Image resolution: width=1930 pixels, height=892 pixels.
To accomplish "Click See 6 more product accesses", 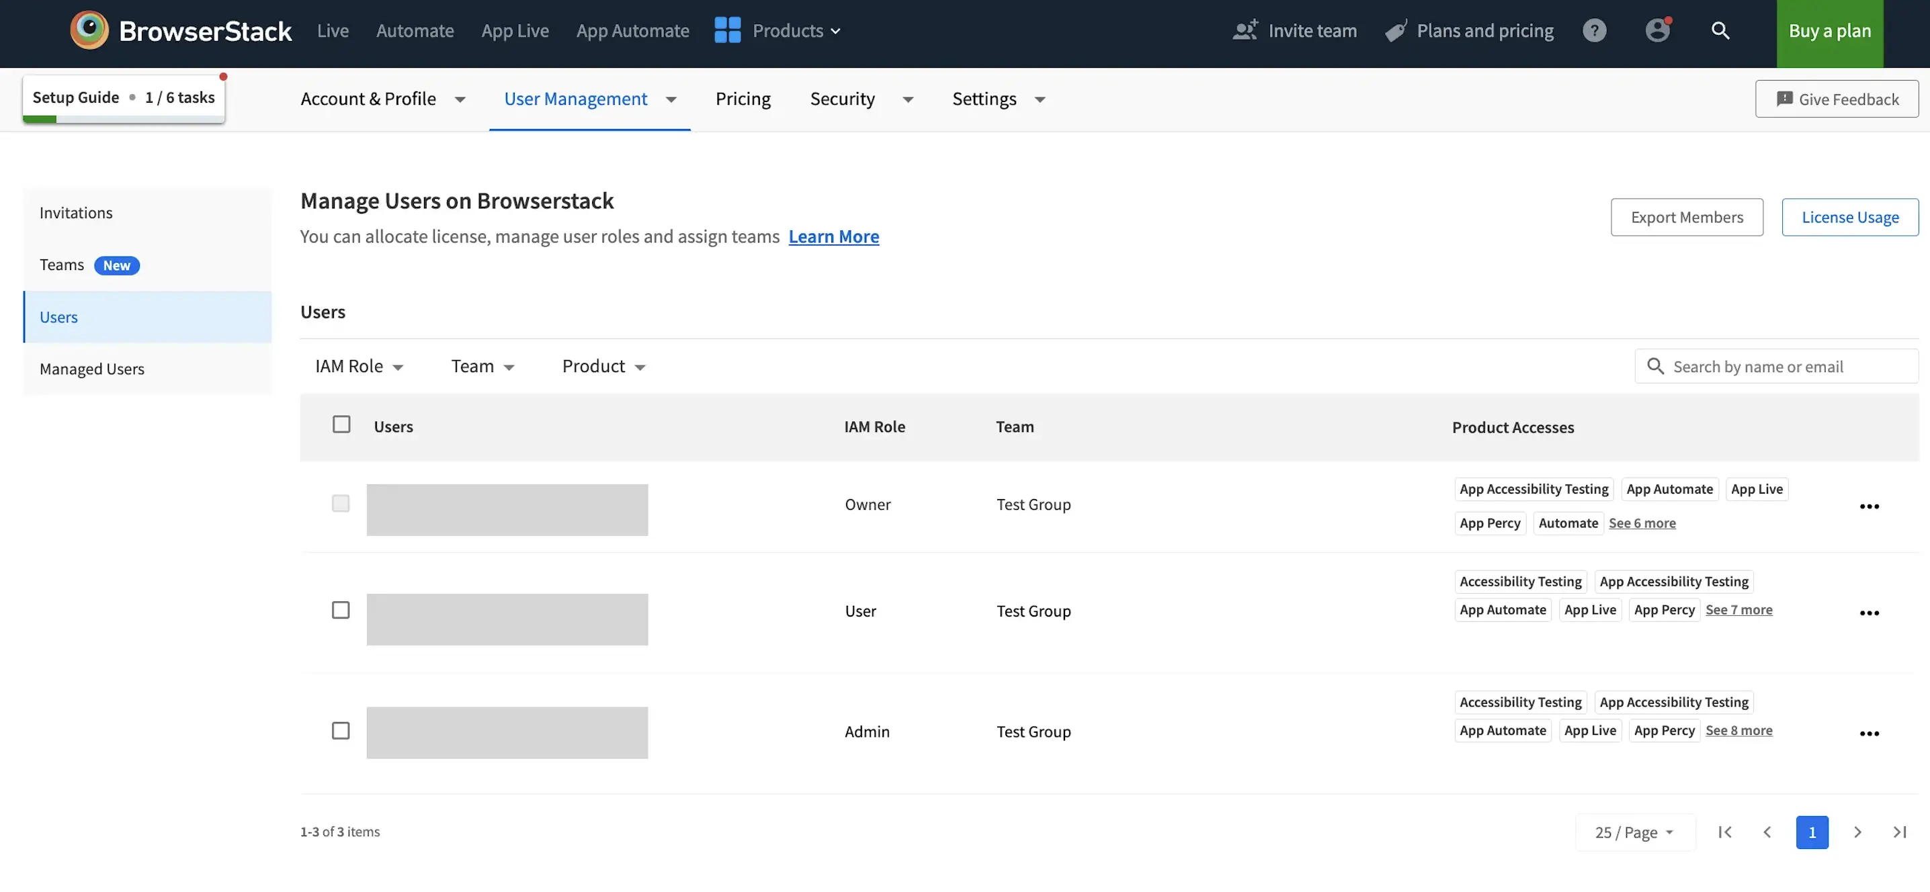I will [x=1642, y=523].
